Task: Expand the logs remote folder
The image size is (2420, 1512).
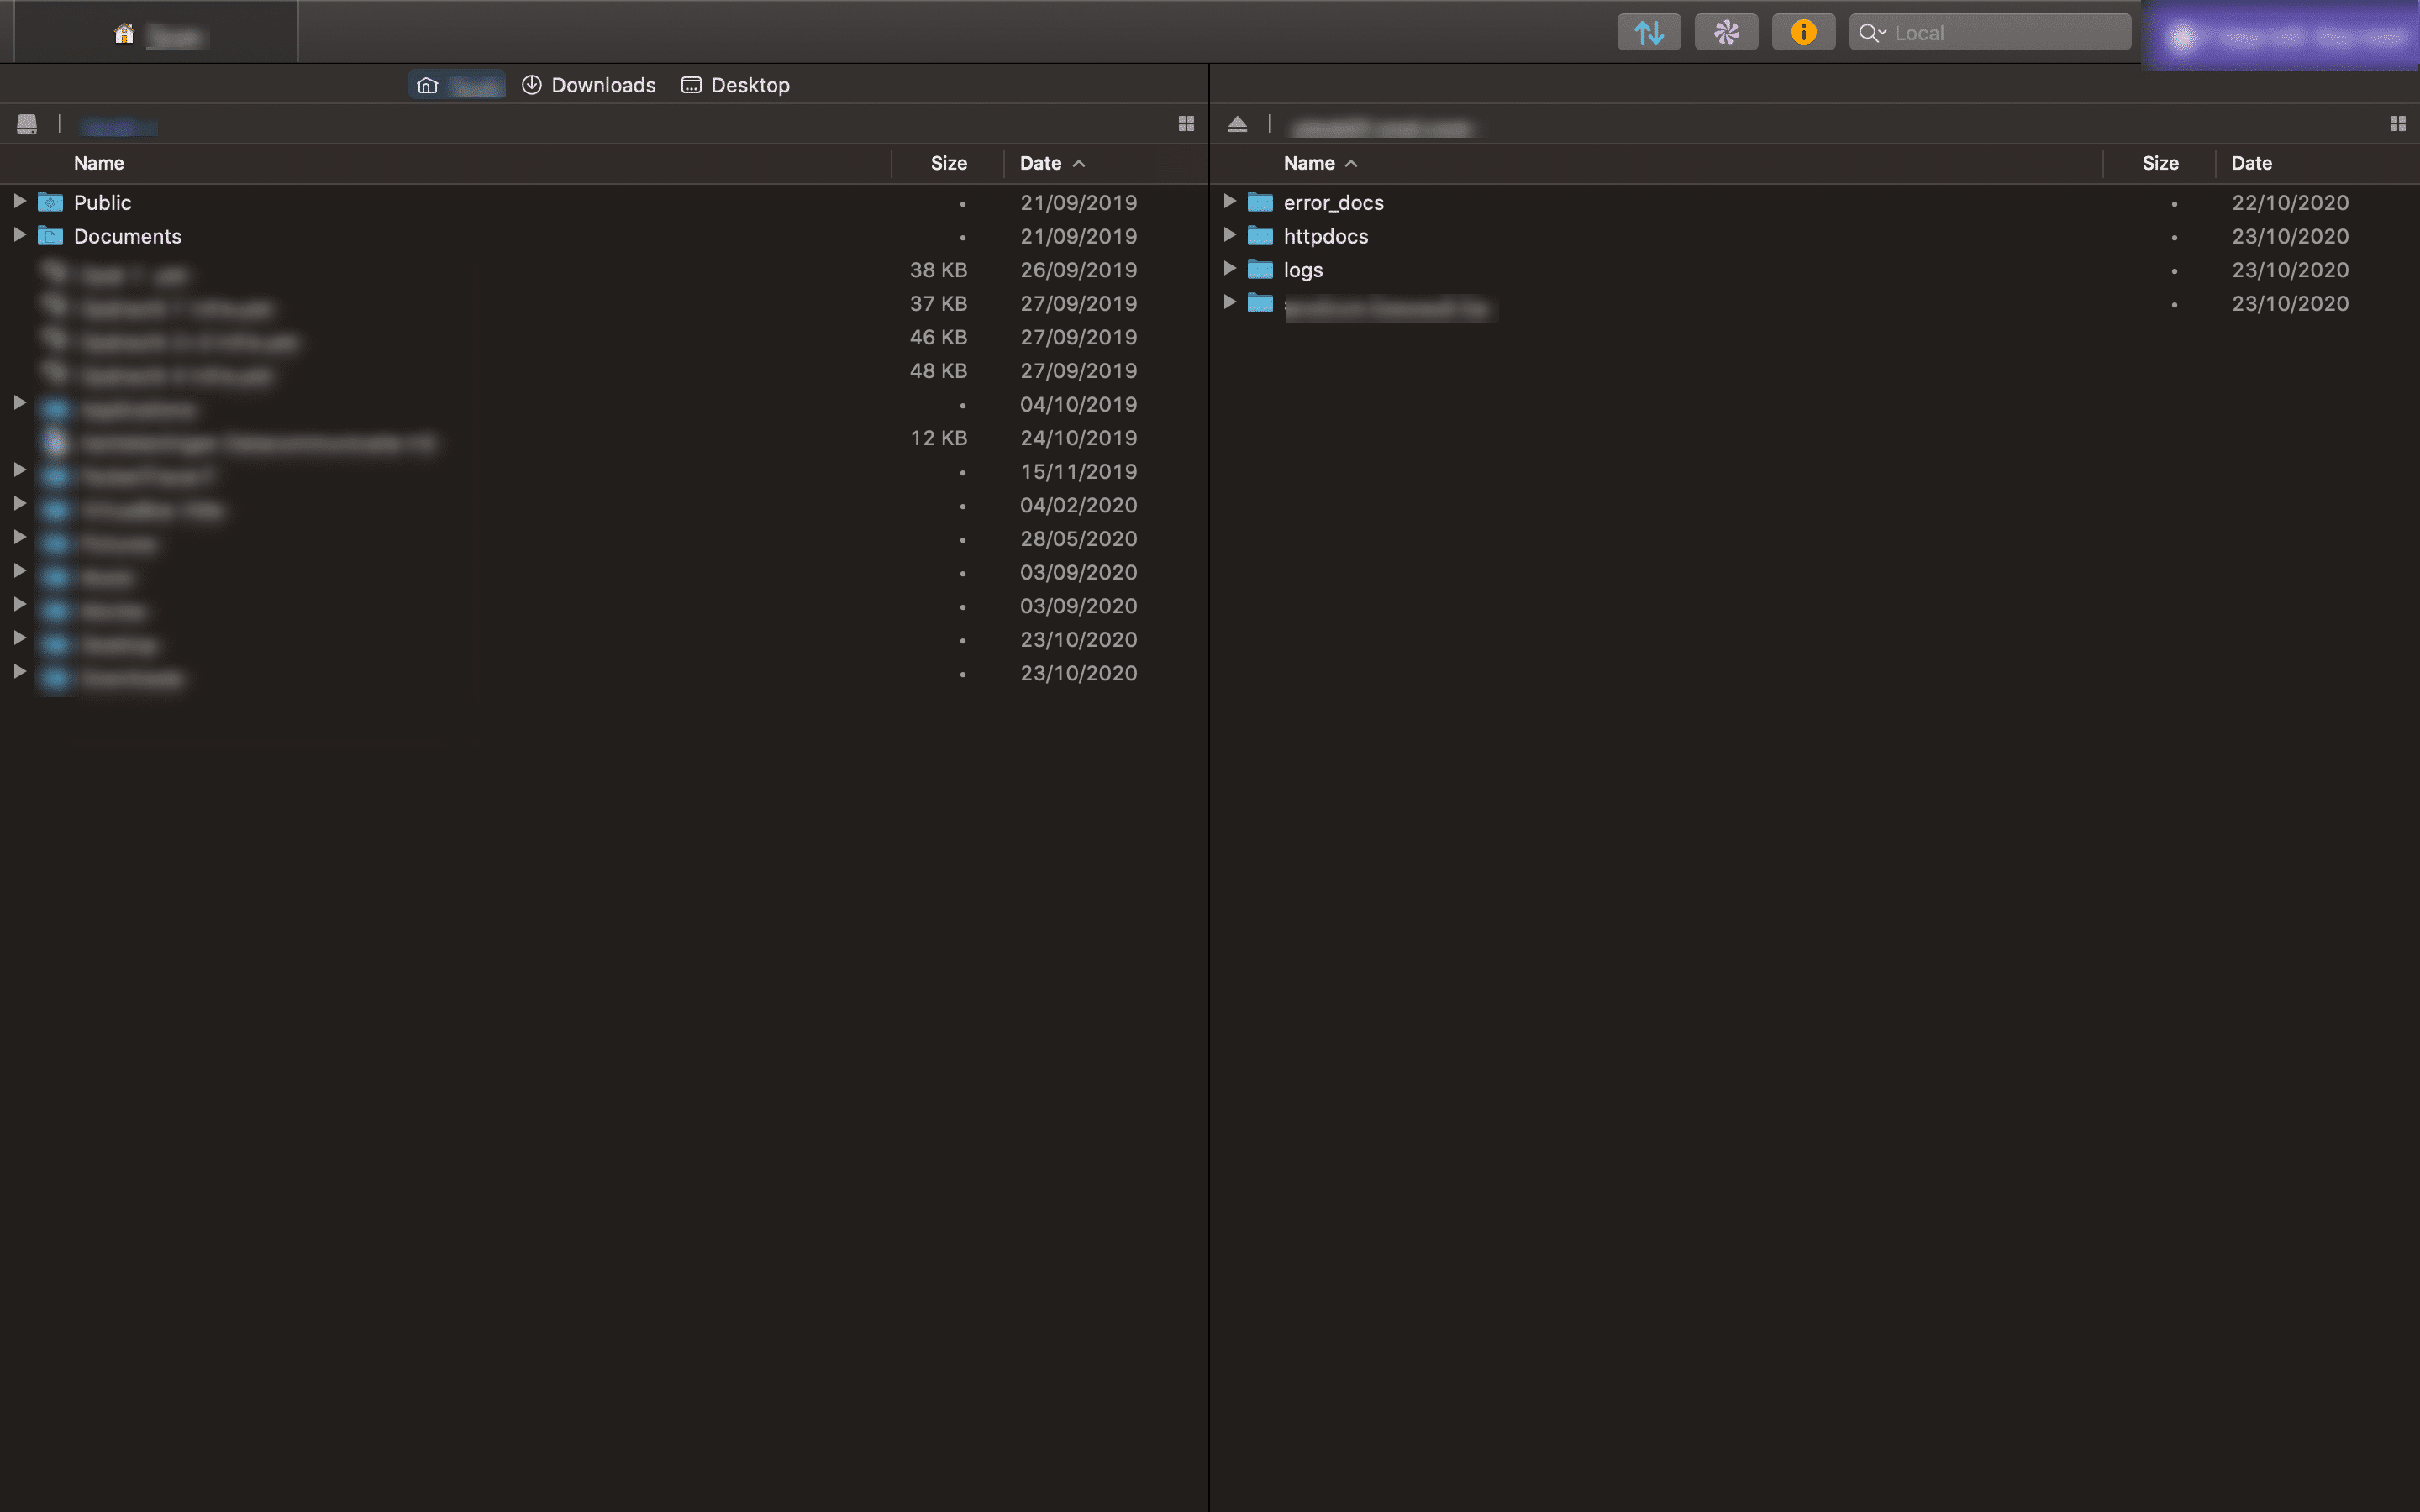Action: 1230,268
